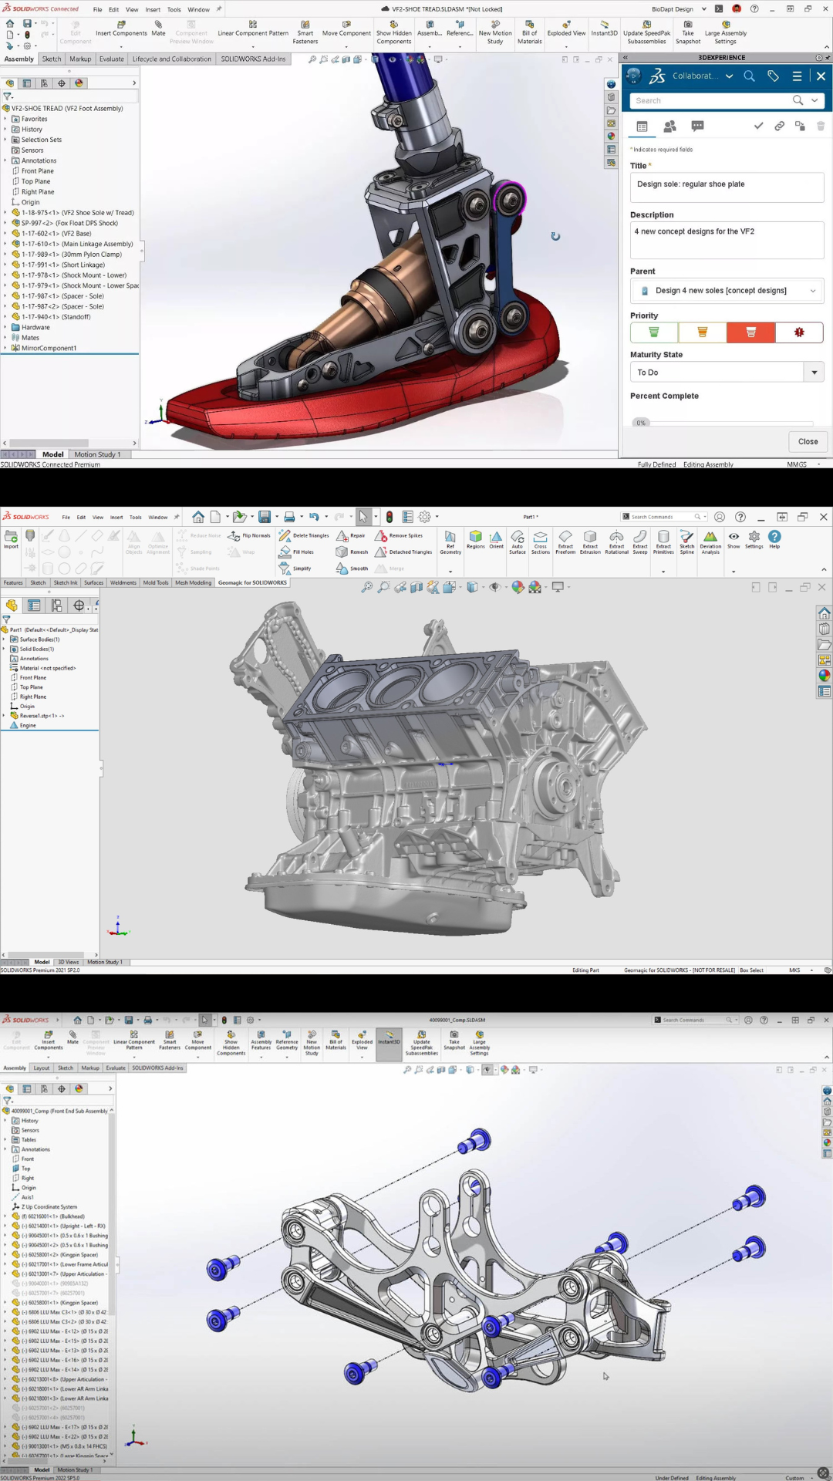Click the people/members icon in 3DEXPERIENCE panel
Viewport: 833px width, 1481px height.
pyautogui.click(x=669, y=126)
